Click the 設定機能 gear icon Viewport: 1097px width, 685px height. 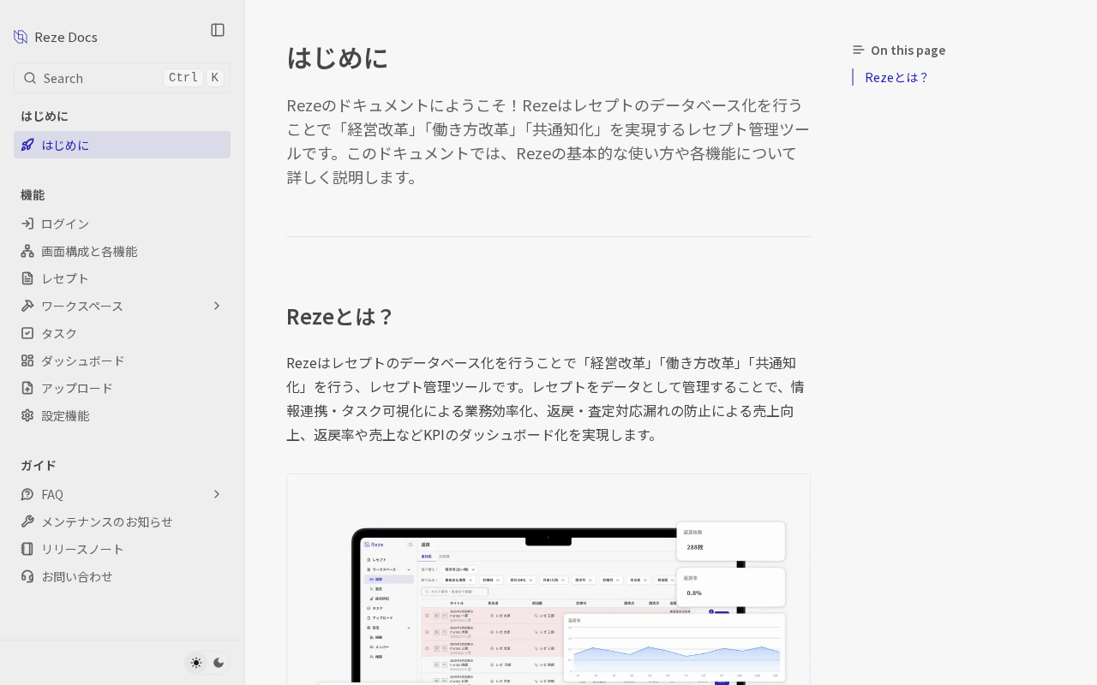[27, 415]
